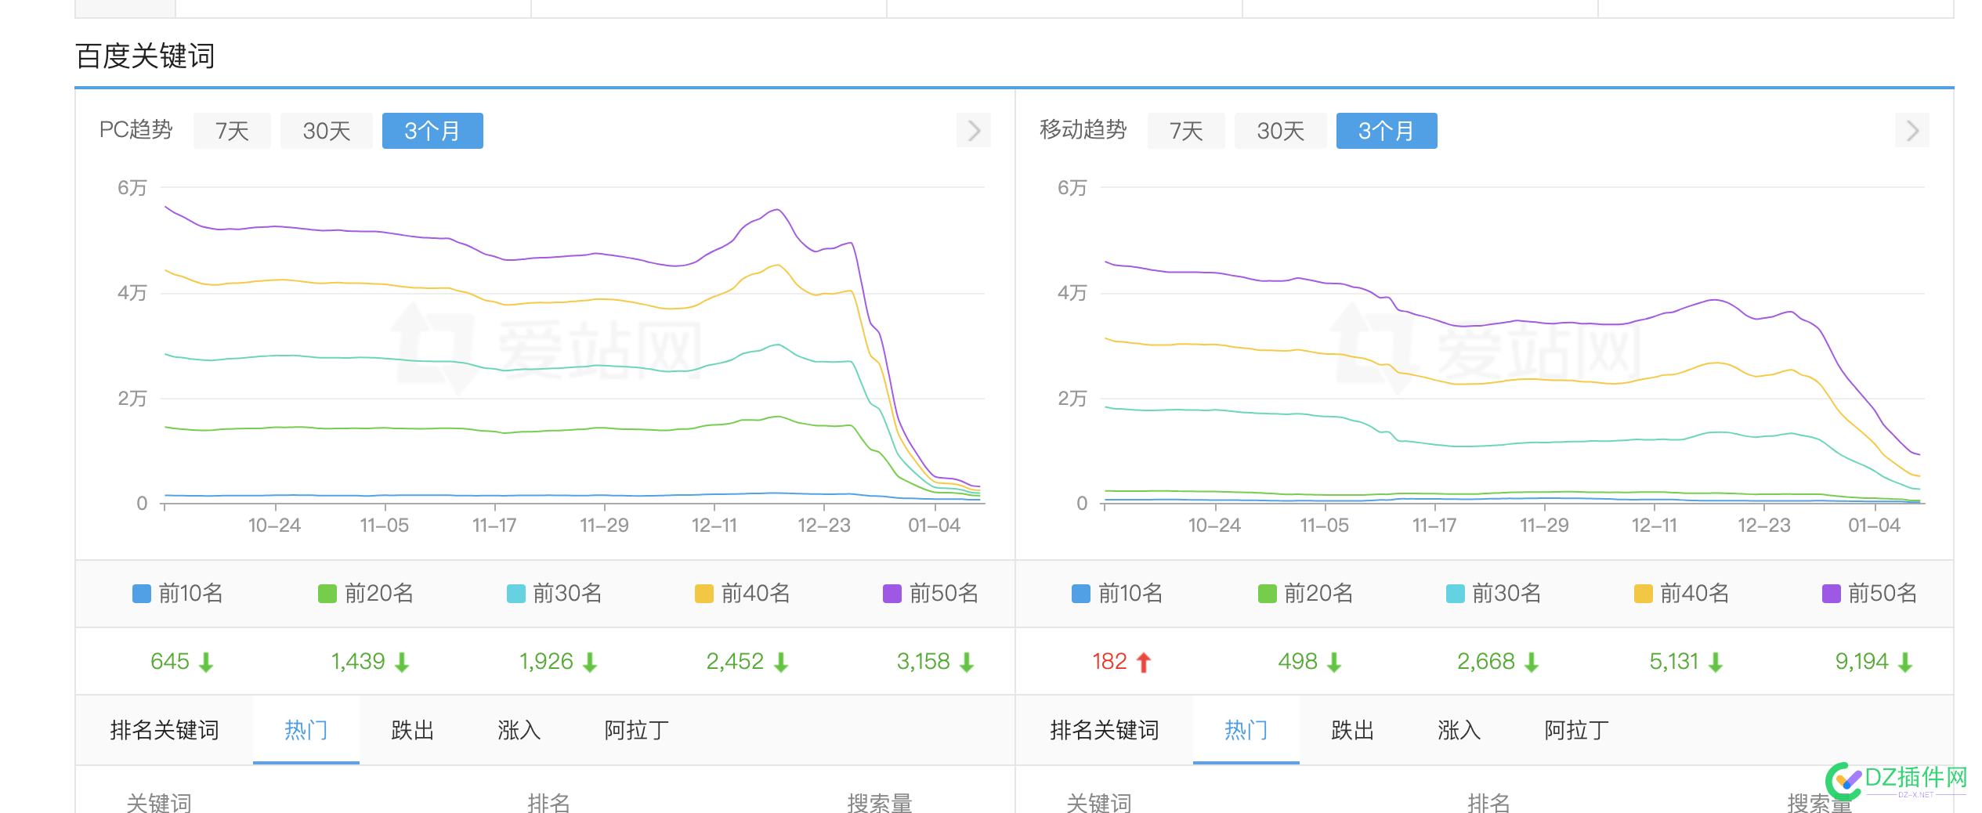Select 30天 range for PC趋势
The width and height of the screenshot is (1982, 813).
point(327,131)
